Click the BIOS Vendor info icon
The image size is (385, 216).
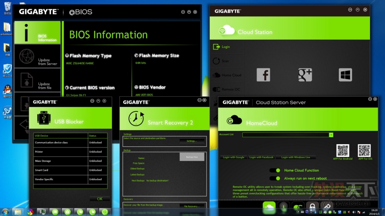pyautogui.click(x=136, y=87)
